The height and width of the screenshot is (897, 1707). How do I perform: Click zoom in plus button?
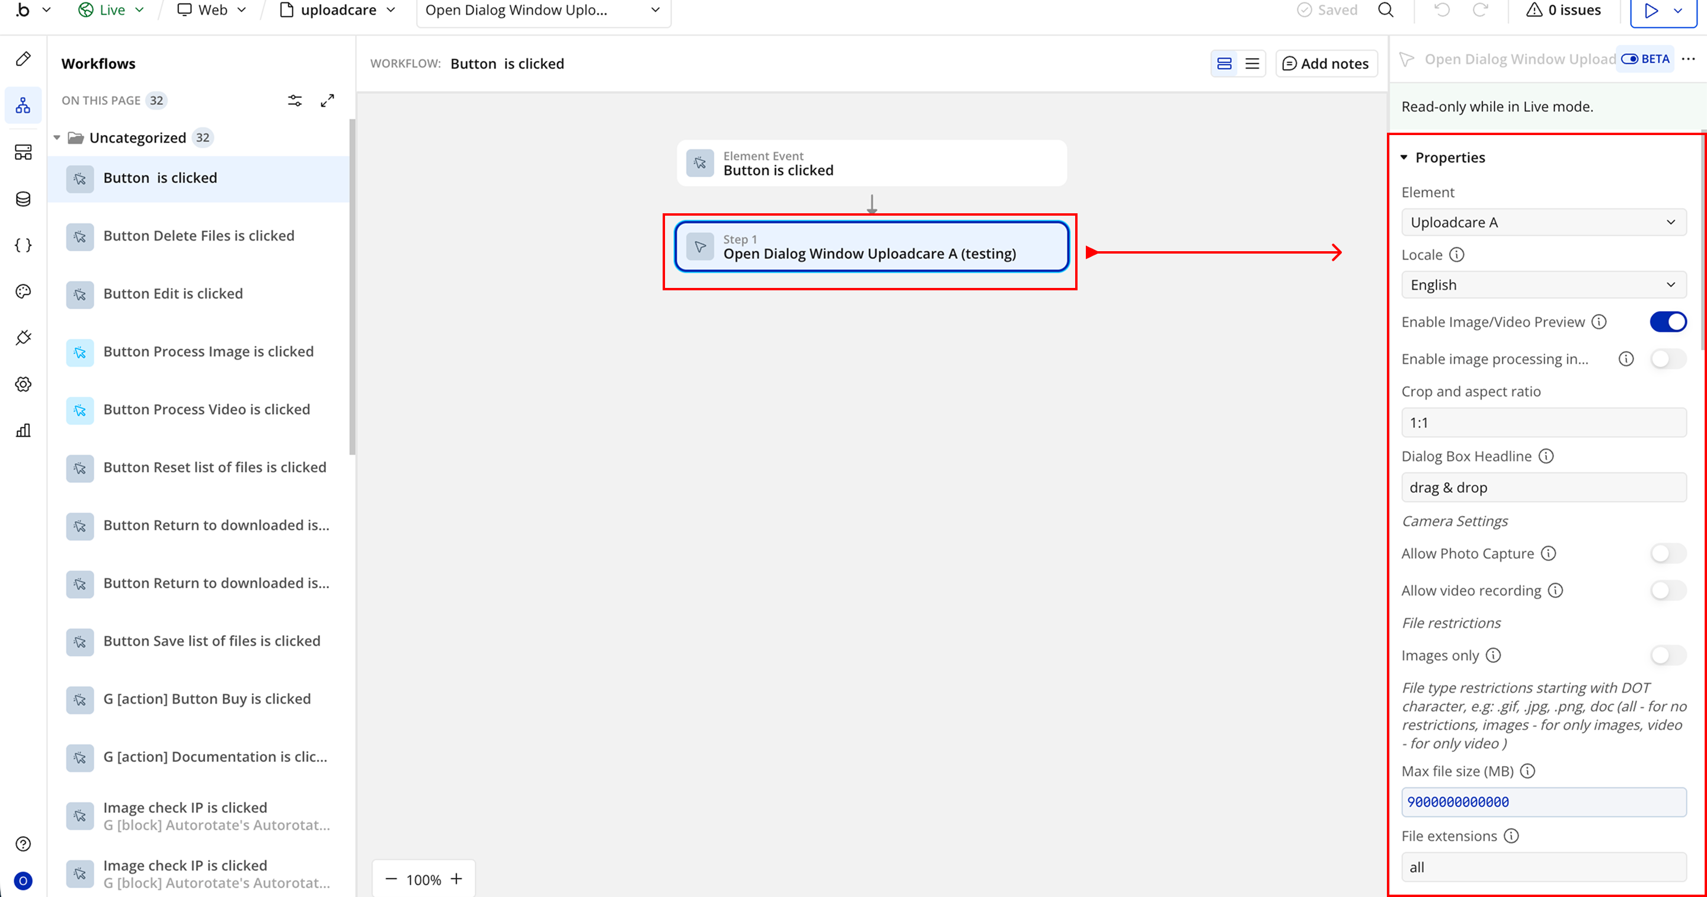click(456, 879)
